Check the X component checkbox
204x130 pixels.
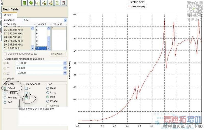tap(27, 88)
